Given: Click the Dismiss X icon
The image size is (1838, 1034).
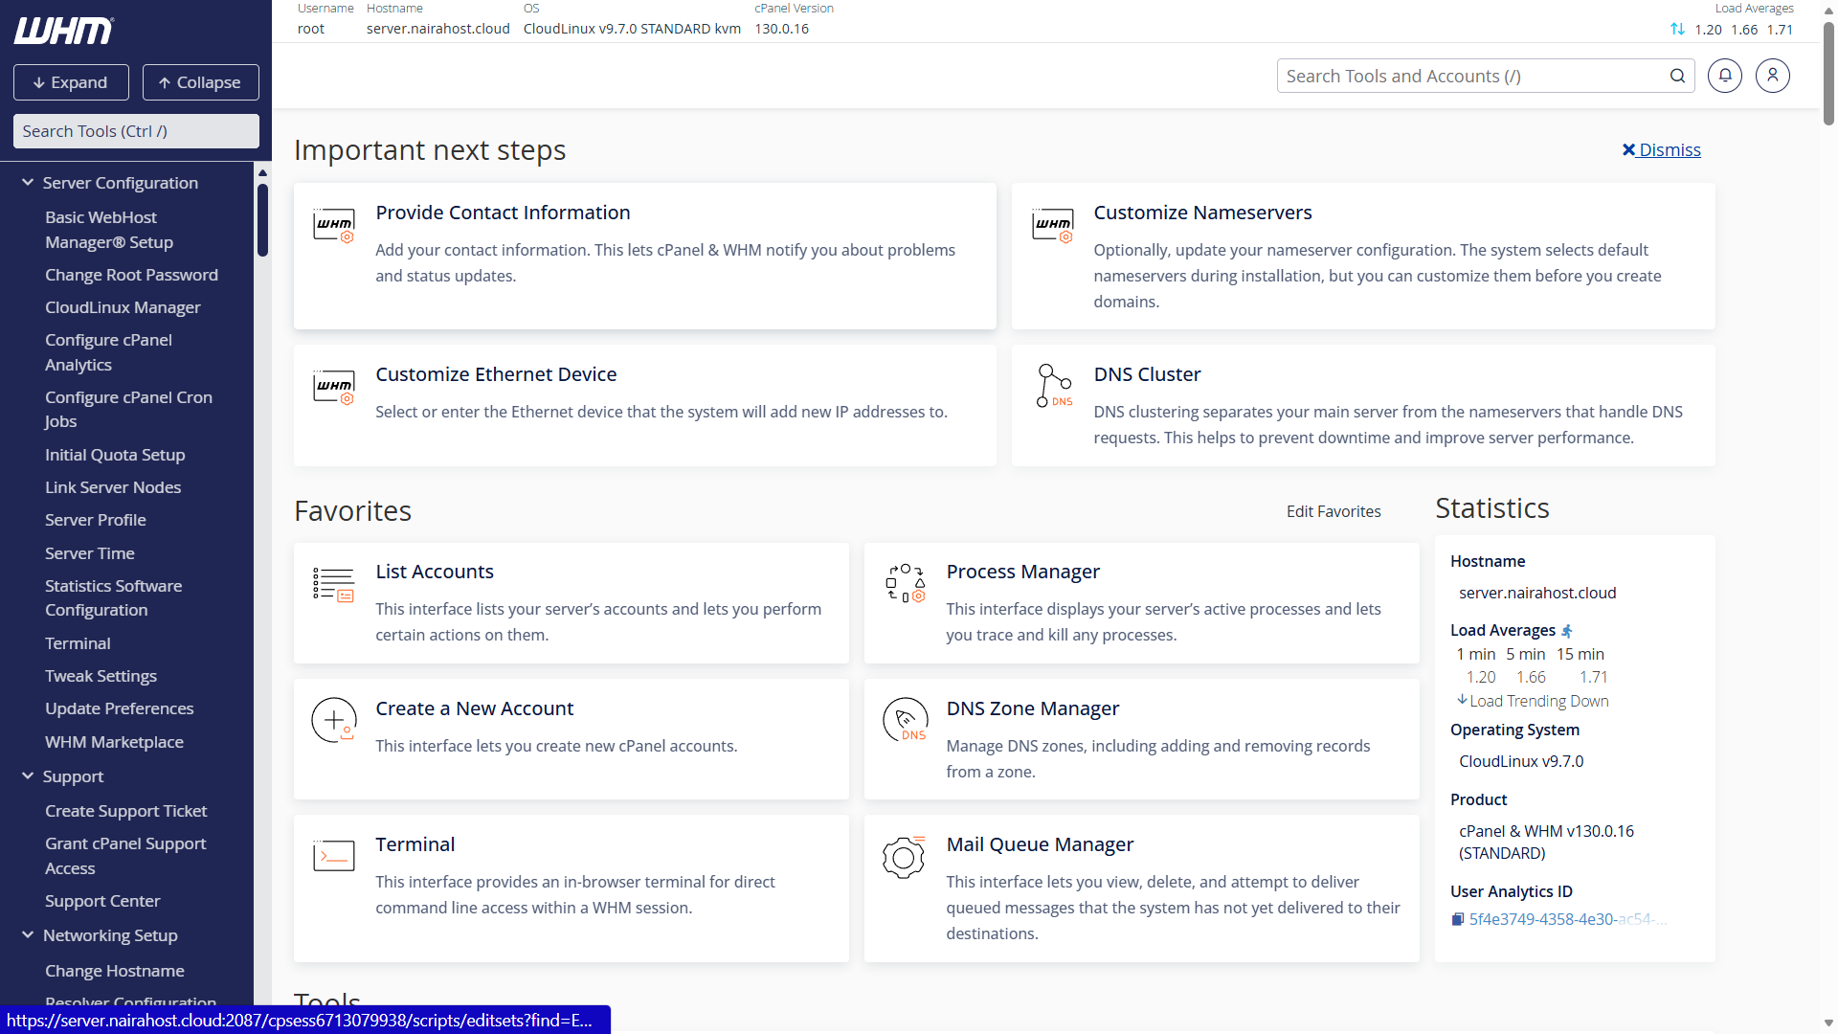Looking at the screenshot, I should click(1628, 149).
